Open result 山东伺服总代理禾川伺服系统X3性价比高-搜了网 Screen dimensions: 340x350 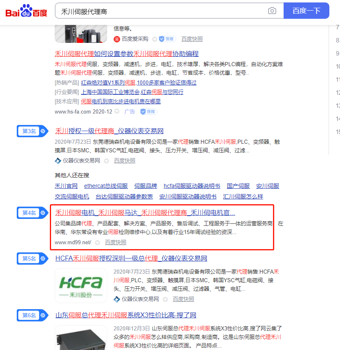point(126,315)
